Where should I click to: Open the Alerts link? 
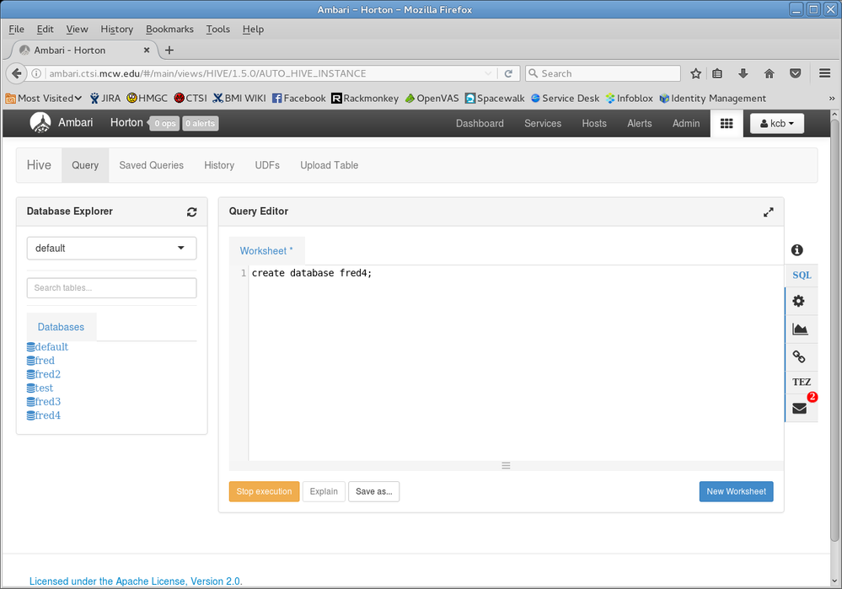pos(640,124)
